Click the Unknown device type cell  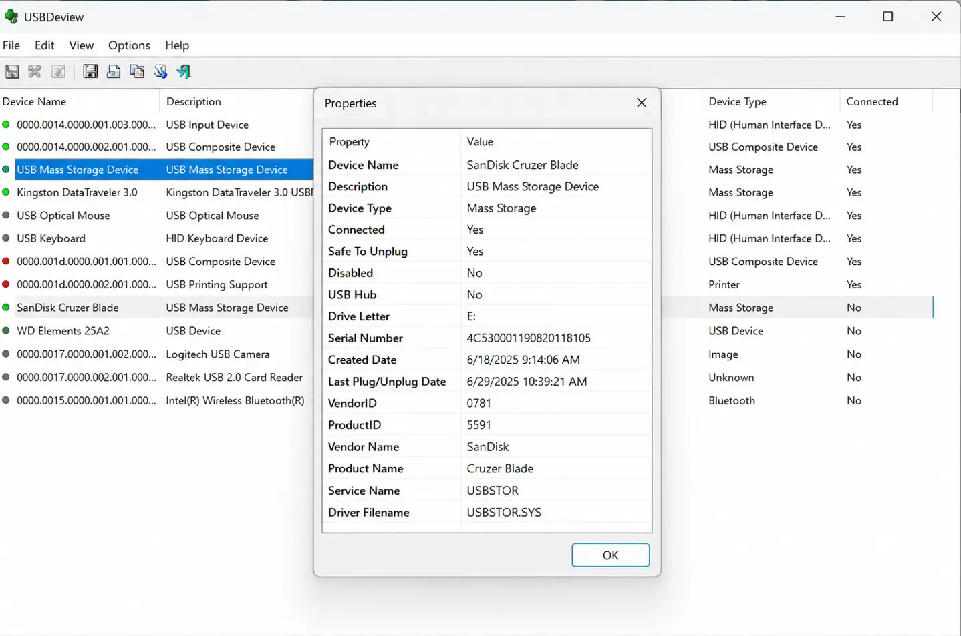coord(731,377)
